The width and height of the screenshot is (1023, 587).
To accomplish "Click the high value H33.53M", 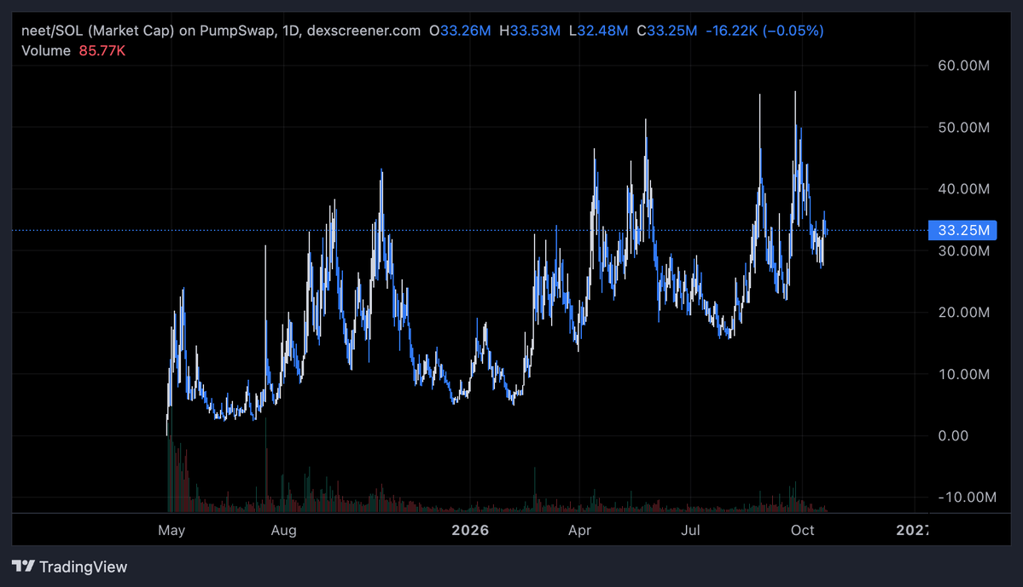I will pyautogui.click(x=530, y=31).
